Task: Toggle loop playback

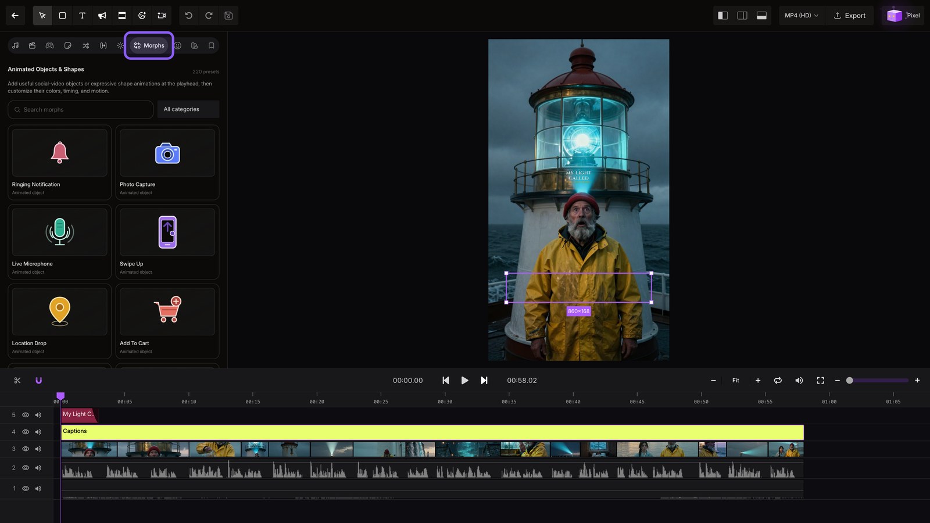Action: [x=778, y=381]
